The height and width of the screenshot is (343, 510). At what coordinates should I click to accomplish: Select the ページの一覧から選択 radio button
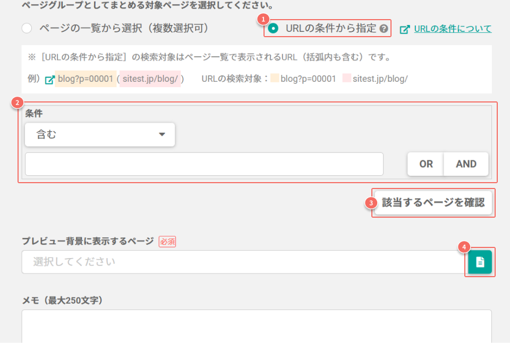point(27,28)
